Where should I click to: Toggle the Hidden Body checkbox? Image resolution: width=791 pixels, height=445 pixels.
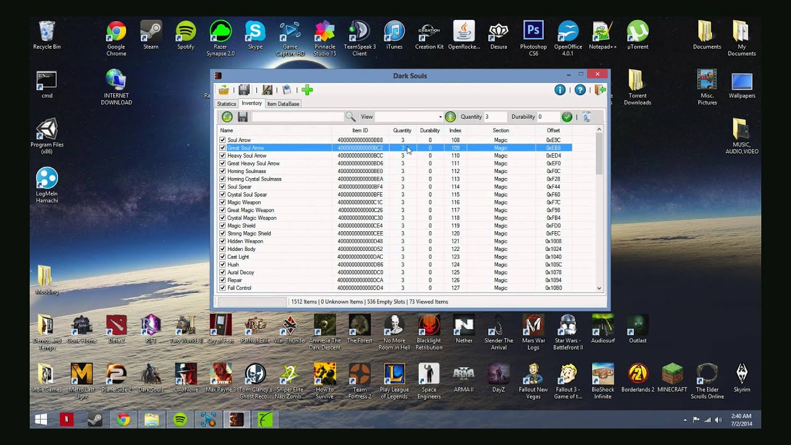point(222,249)
